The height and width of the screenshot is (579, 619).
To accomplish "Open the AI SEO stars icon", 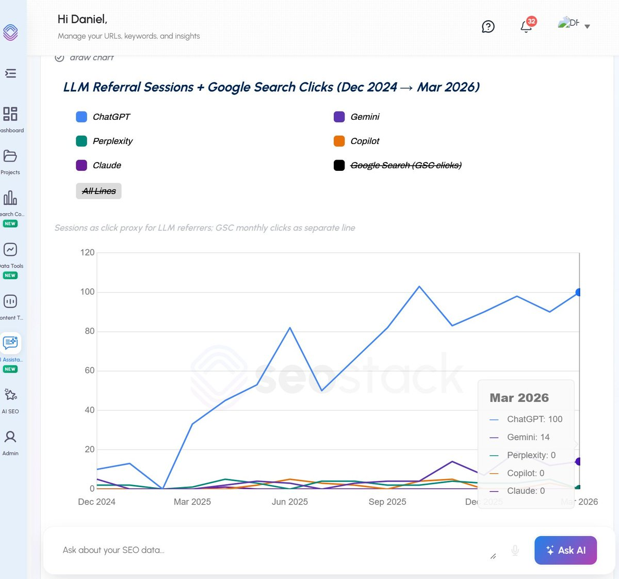I will pyautogui.click(x=10, y=395).
